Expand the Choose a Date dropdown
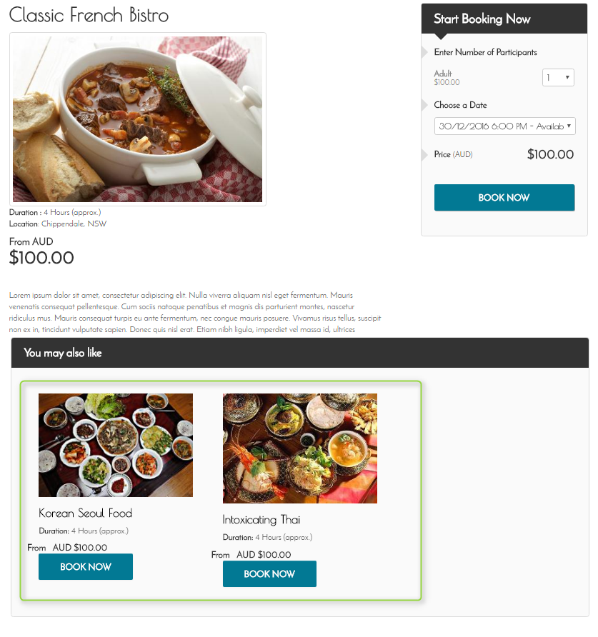The image size is (598, 637). tap(504, 126)
